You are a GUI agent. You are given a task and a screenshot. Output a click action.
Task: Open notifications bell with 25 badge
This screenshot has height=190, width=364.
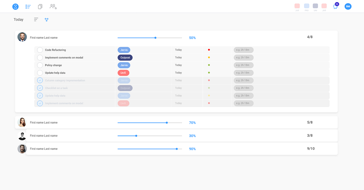point(336,6)
